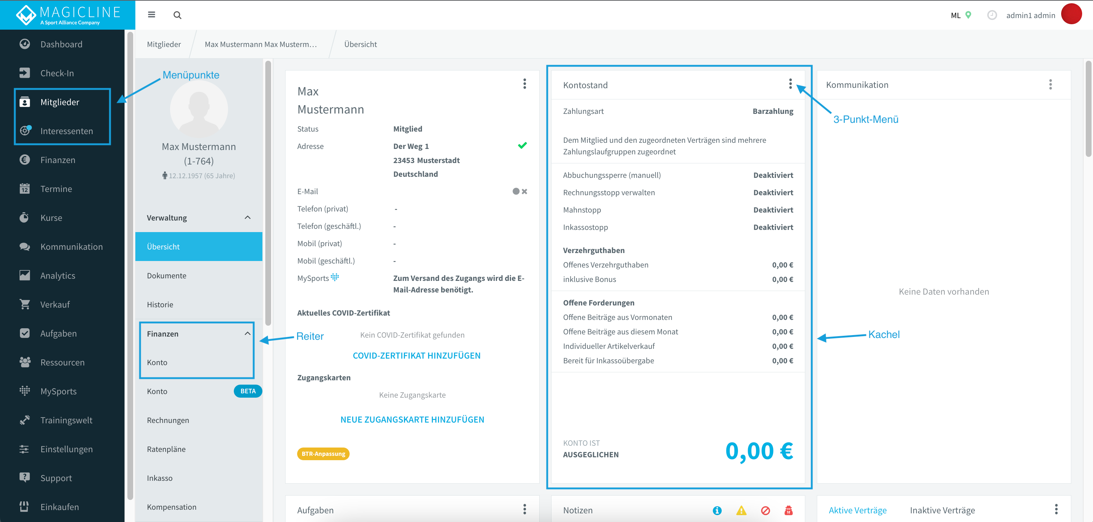Click the blue info icon in Notizen
Viewport: 1093px width, 522px height.
[x=717, y=510]
